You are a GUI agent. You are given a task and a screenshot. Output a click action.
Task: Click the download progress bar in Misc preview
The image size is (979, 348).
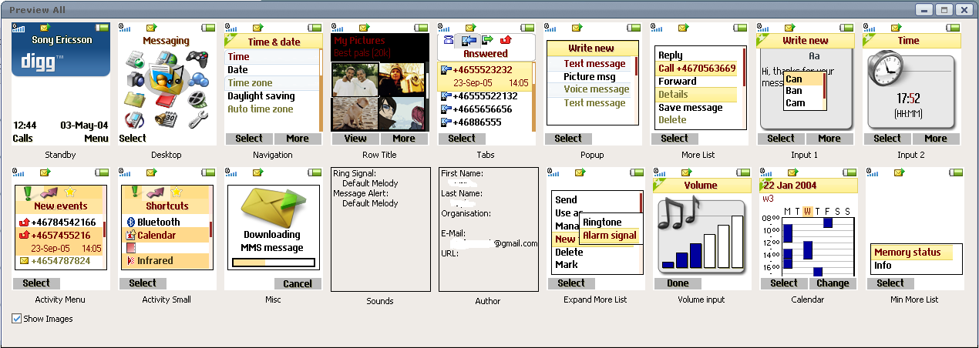coord(274,263)
